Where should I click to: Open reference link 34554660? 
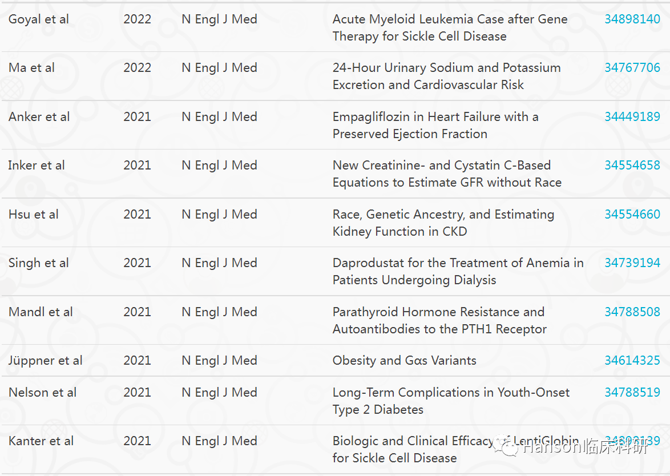632,214
